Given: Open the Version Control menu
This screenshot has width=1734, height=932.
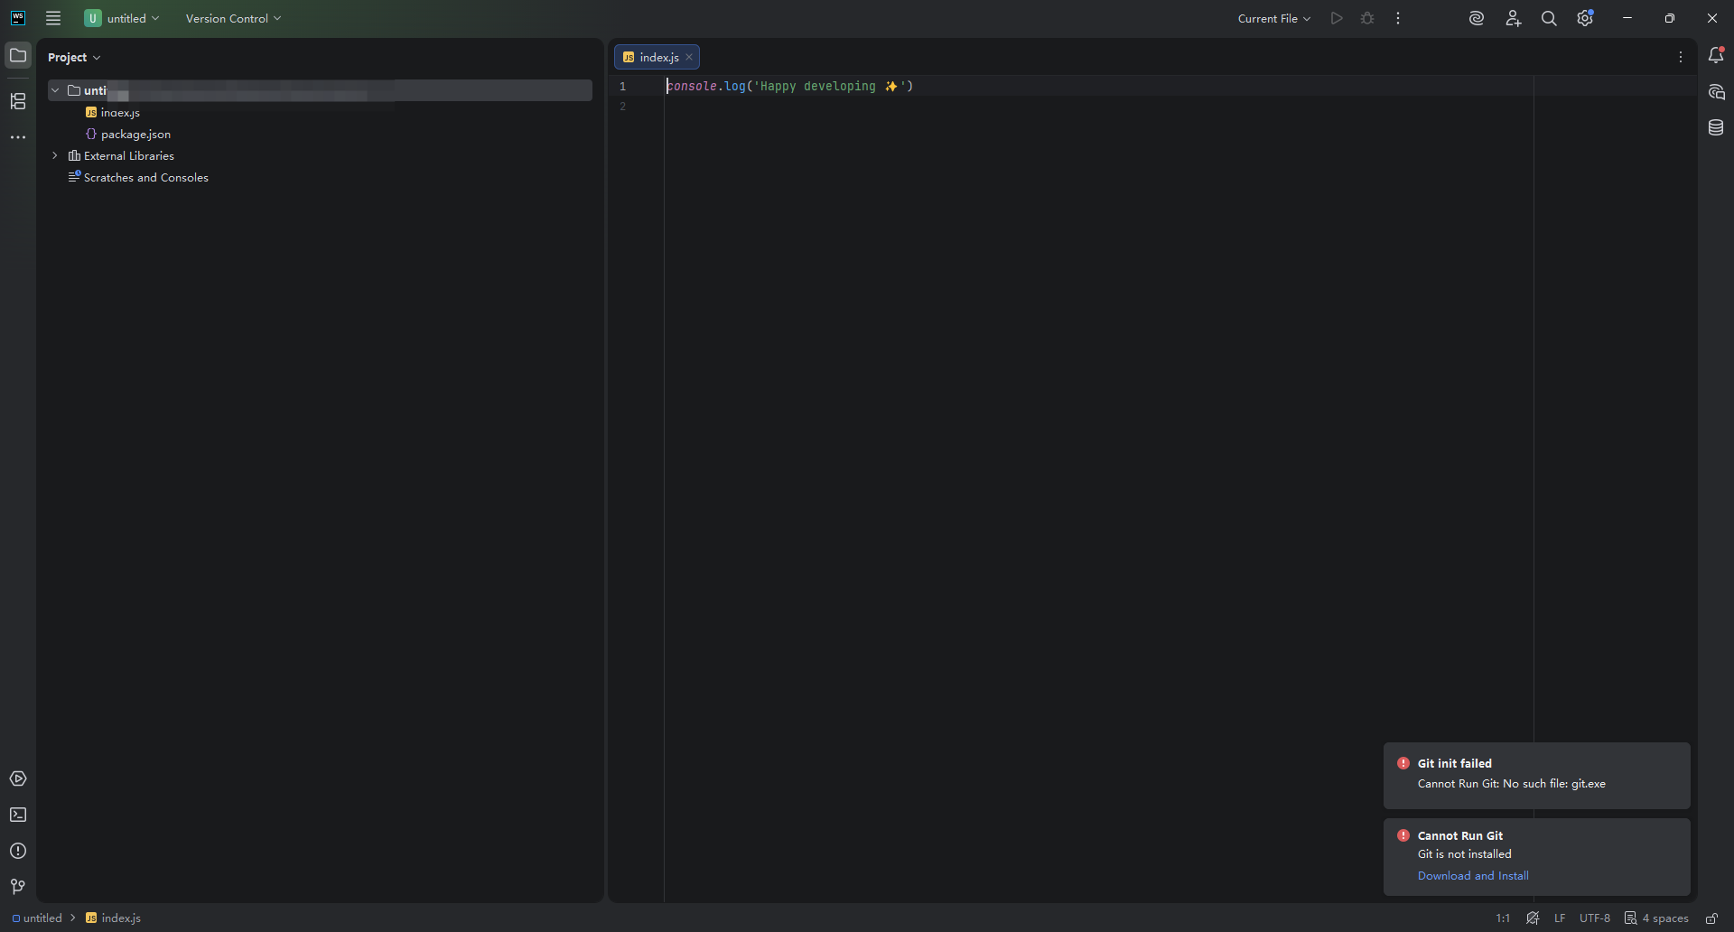Looking at the screenshot, I should [x=232, y=18].
